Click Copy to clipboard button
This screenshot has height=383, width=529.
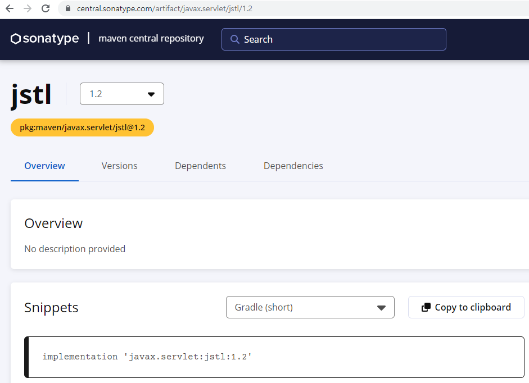(x=466, y=307)
